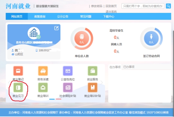The image size is (174, 117).
Task: Open the 常见问题 nav item
Action: pos(86,16)
